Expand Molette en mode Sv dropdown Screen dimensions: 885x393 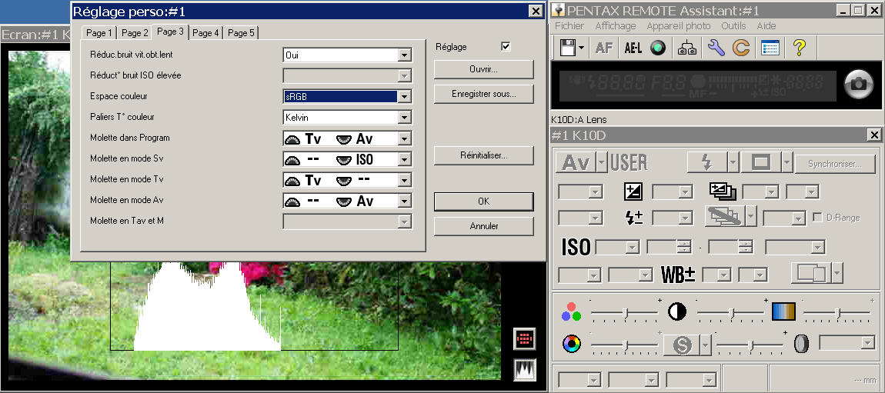(x=403, y=159)
